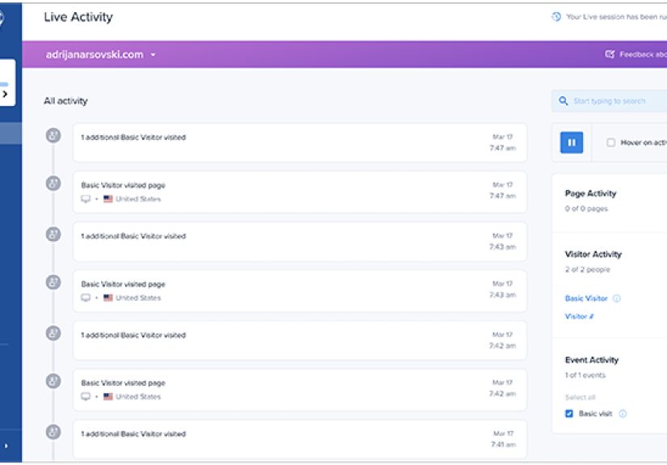
Task: Click the 0 of 0 pages text
Action: point(586,209)
